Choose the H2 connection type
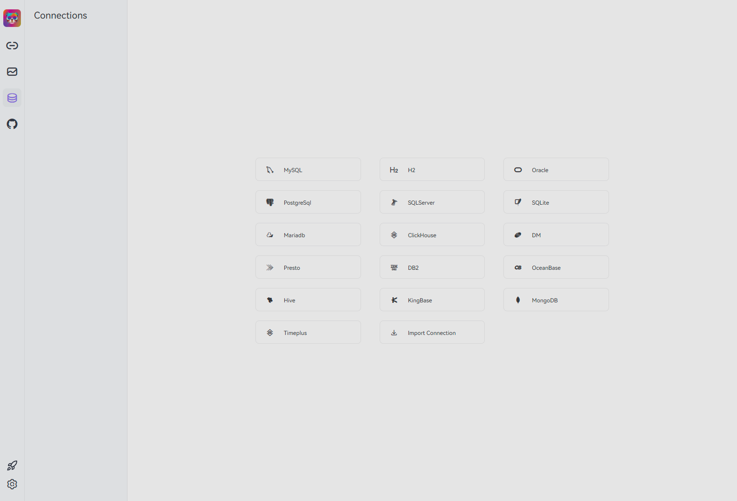 coord(432,169)
